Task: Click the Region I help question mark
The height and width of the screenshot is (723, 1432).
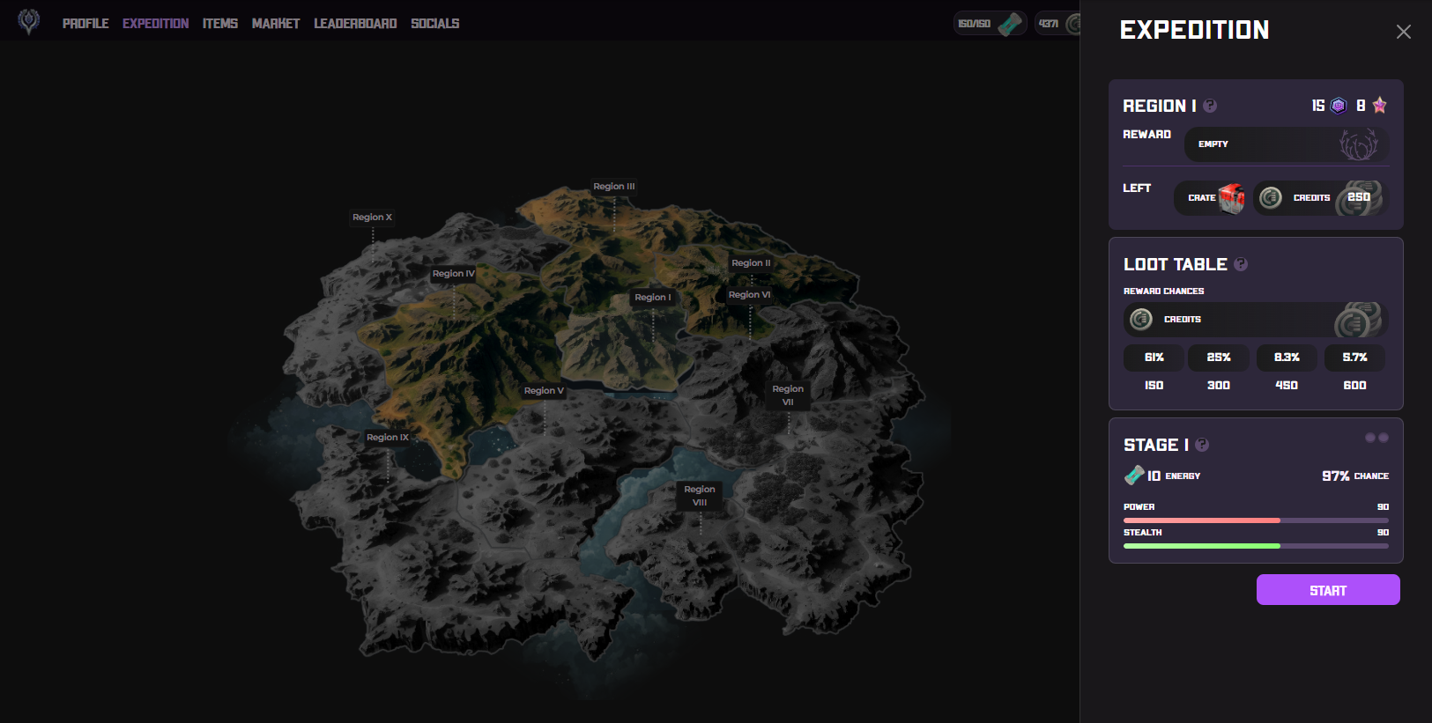Action: [1210, 106]
